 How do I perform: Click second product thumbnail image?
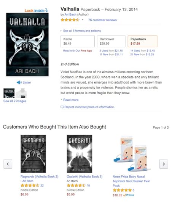coord(21,93)
